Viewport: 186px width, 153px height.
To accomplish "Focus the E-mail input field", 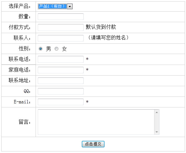I will click(x=61, y=102).
